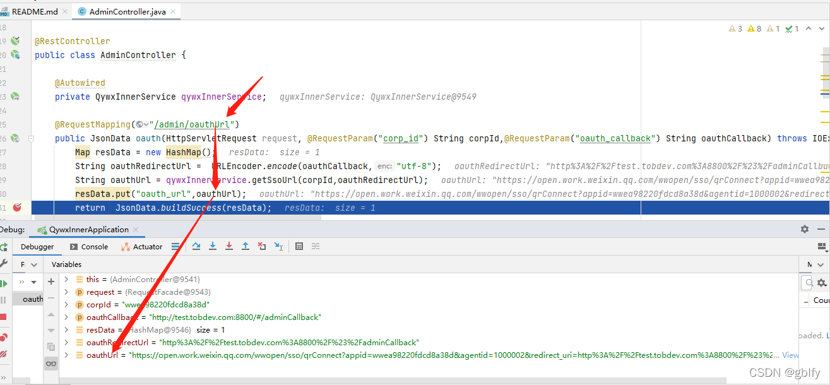Click the breakpoint on the return line

click(x=17, y=208)
